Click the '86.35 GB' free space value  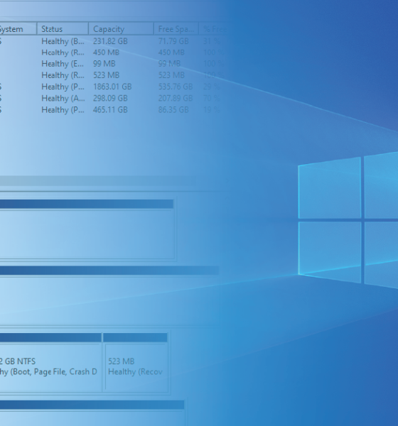[173, 110]
